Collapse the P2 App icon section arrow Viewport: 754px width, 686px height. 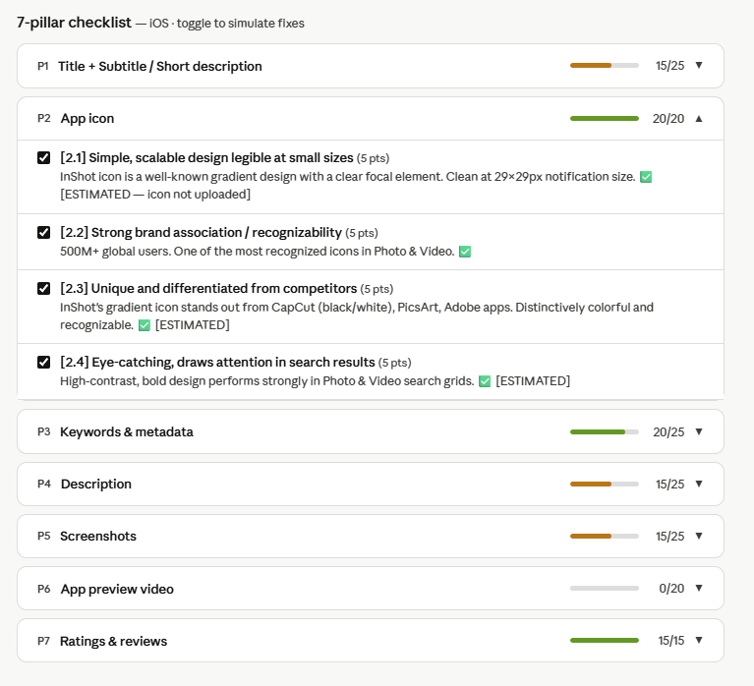(x=699, y=118)
